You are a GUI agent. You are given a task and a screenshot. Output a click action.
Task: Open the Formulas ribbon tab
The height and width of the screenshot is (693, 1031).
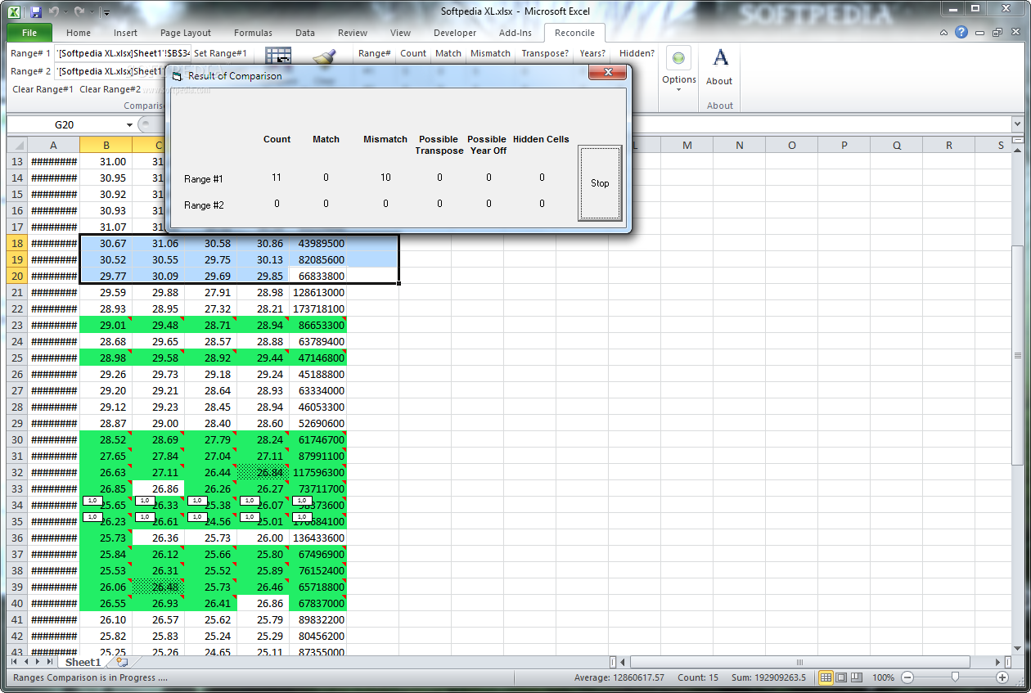pyautogui.click(x=253, y=33)
